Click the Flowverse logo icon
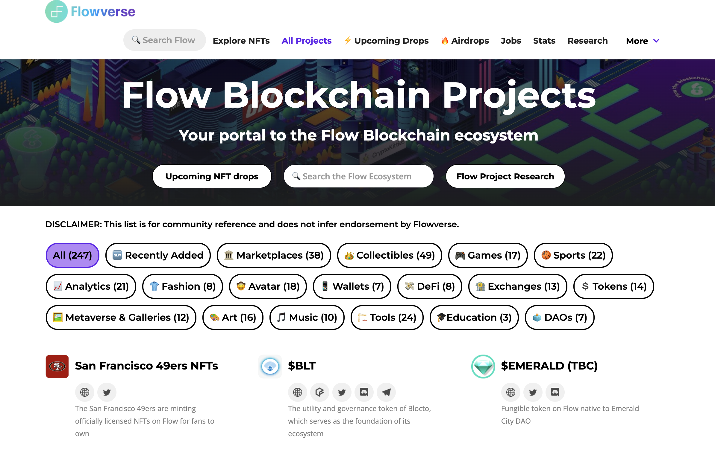This screenshot has width=715, height=461. point(56,11)
